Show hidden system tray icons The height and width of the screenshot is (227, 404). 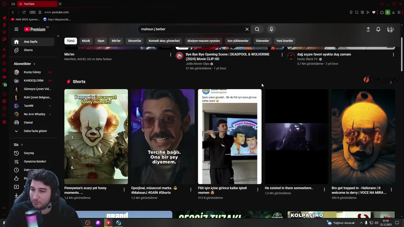[361, 223]
